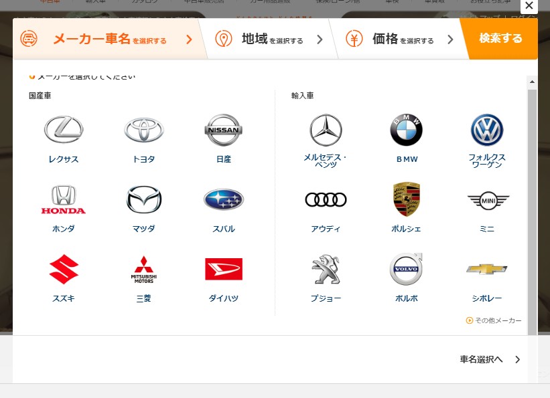
Task: Click the アウディ text link
Action: pyautogui.click(x=326, y=229)
